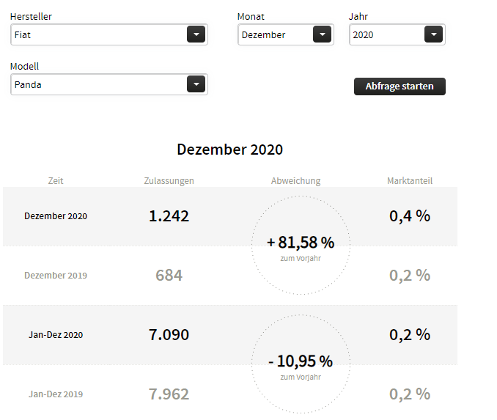Select the Jan-Dez 2020 row label
Viewport: 497px width, 420px height.
(x=56, y=335)
